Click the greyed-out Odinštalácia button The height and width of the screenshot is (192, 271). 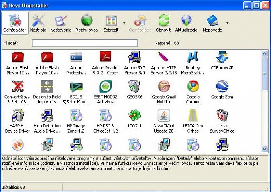(x=140, y=23)
